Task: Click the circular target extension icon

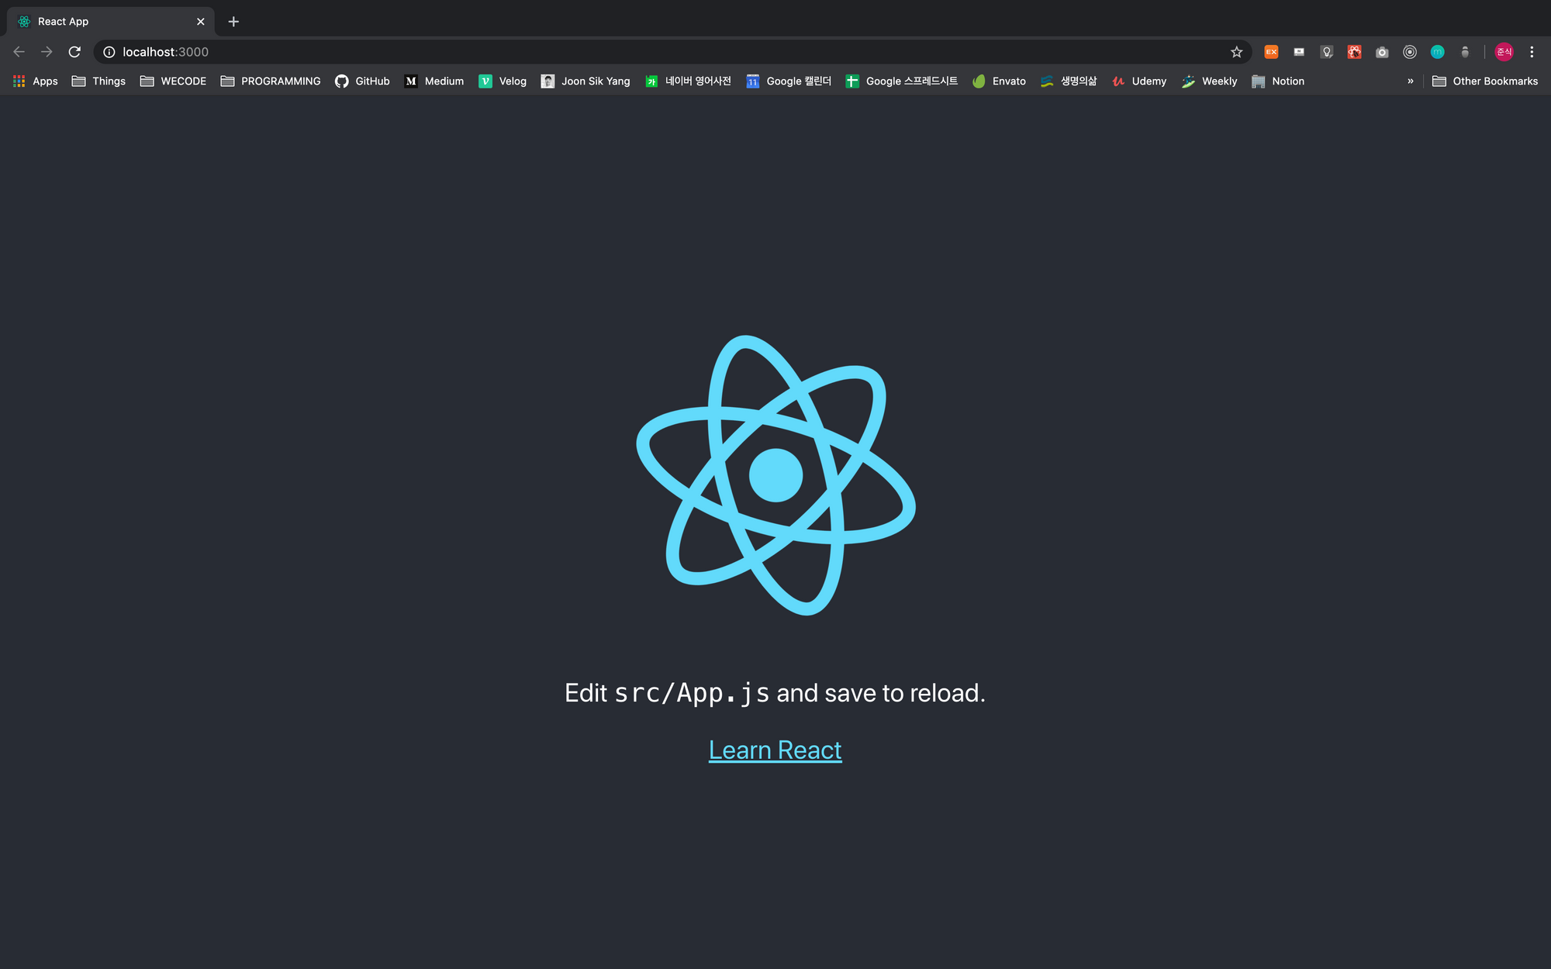Action: pos(1410,52)
